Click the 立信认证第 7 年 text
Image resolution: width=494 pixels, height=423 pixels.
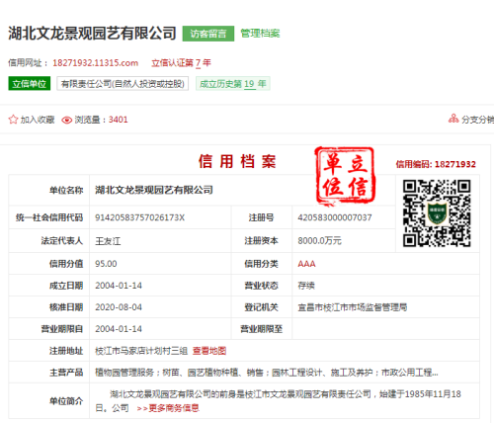(x=181, y=63)
